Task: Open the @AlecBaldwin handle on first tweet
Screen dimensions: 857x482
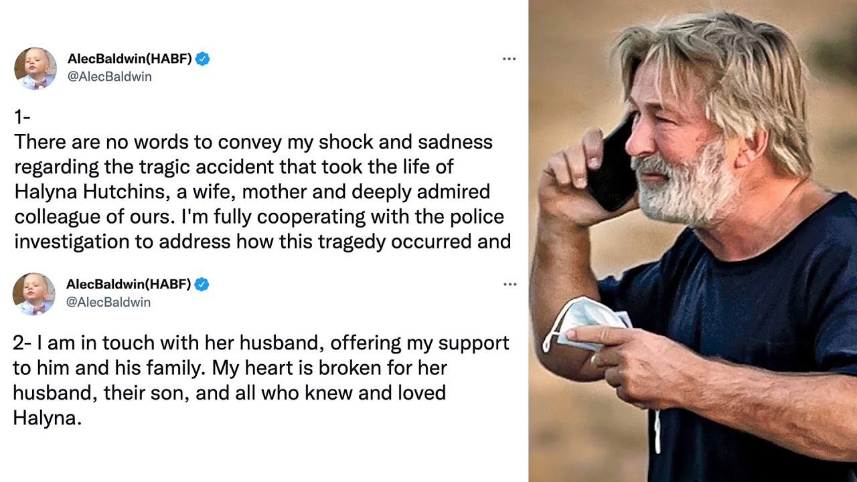Action: click(x=110, y=77)
